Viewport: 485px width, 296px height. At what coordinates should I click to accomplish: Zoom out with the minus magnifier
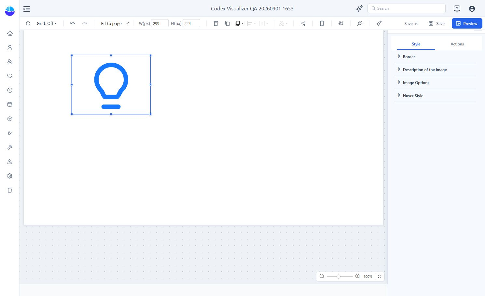[x=322, y=277]
